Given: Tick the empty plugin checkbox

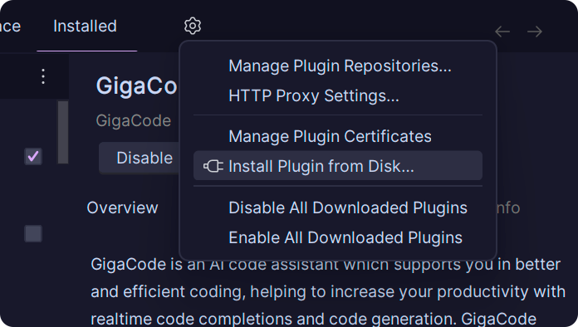Looking at the screenshot, I should [33, 233].
